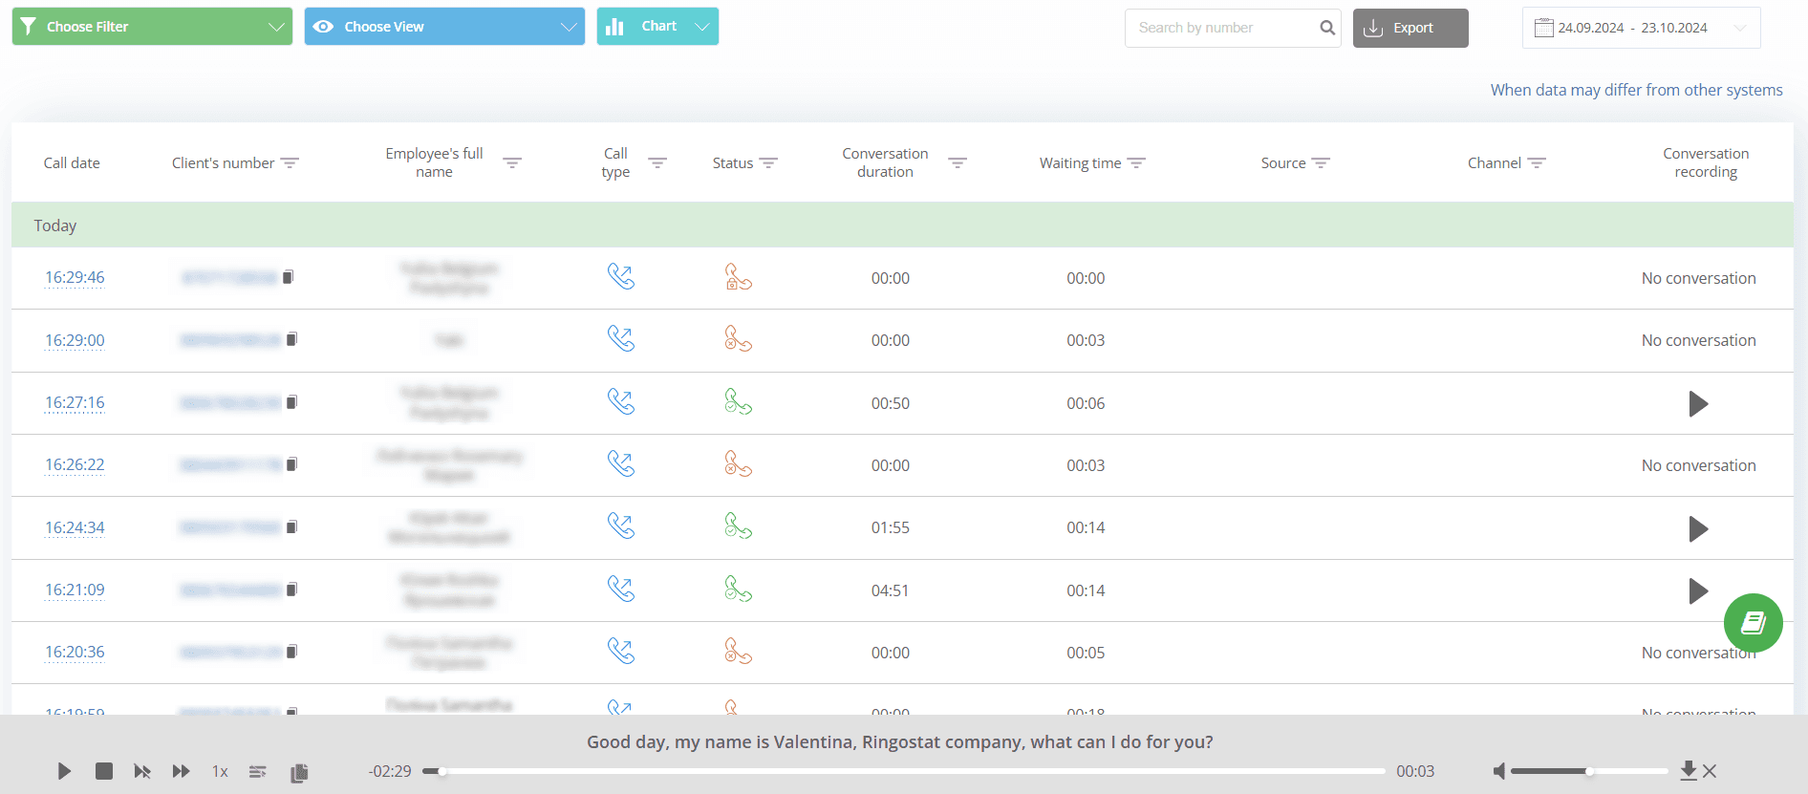Open the green knowledge book widget
Image resolution: width=1808 pixels, height=794 pixels.
(x=1753, y=623)
